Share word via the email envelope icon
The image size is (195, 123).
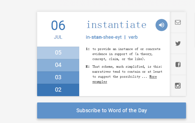pos(178,22)
